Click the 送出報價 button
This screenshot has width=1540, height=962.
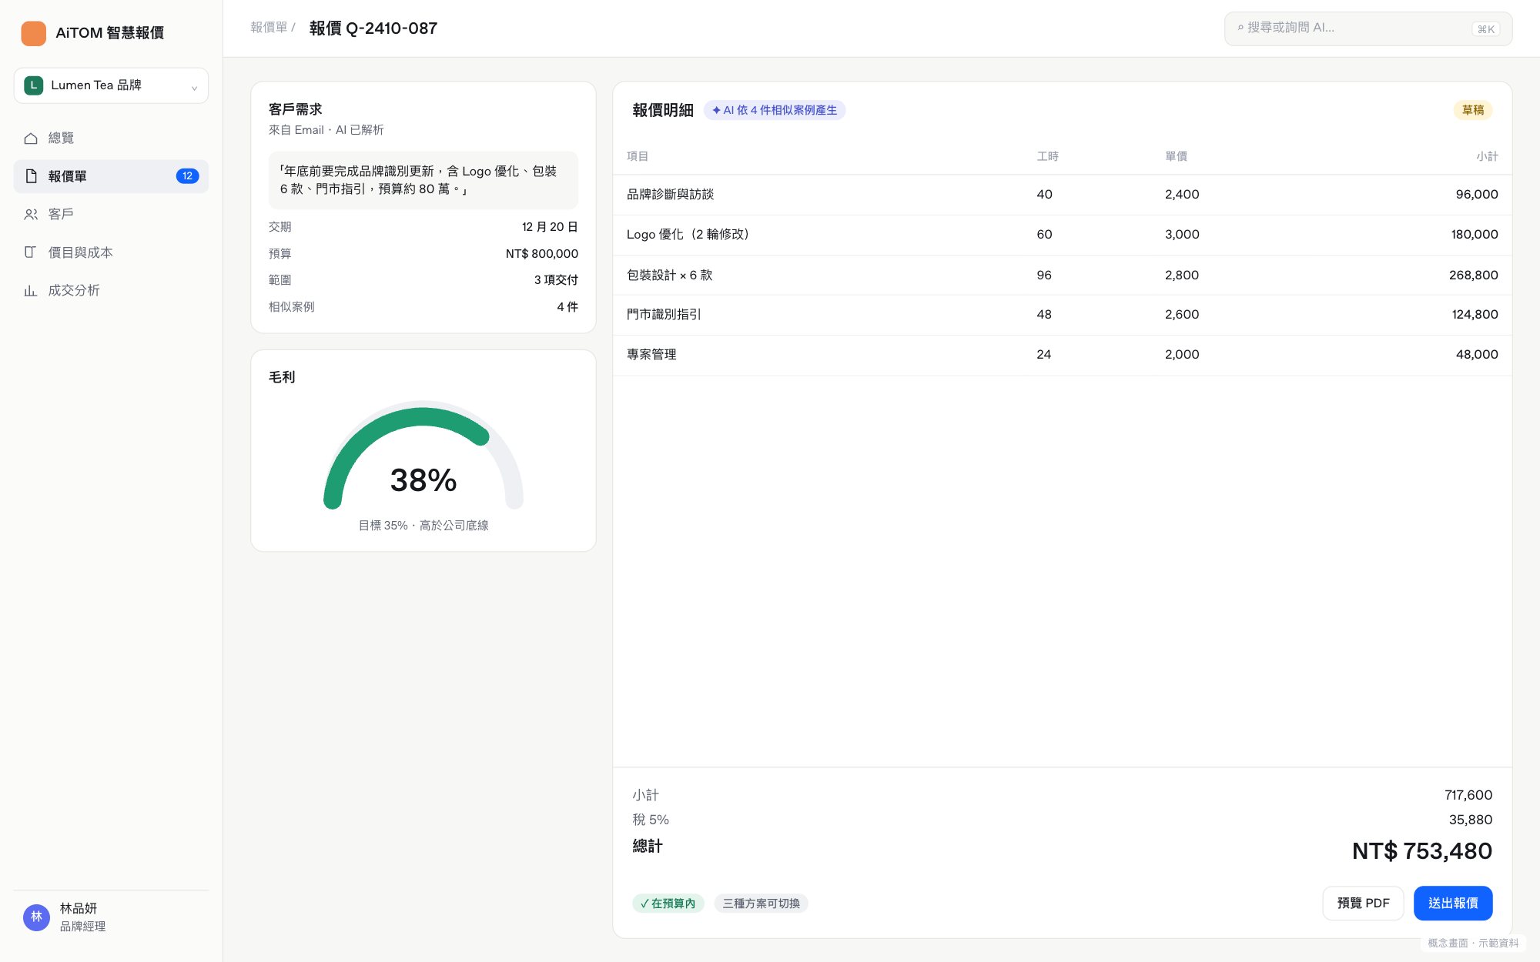[1453, 904]
